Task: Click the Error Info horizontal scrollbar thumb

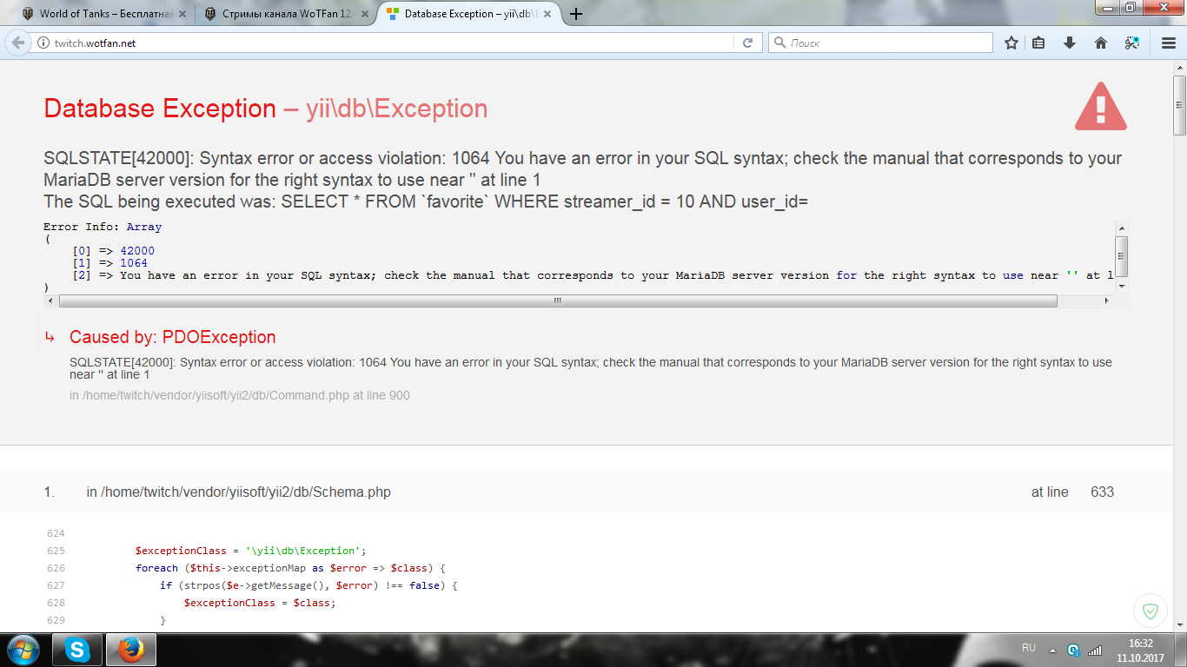Action: click(x=557, y=300)
